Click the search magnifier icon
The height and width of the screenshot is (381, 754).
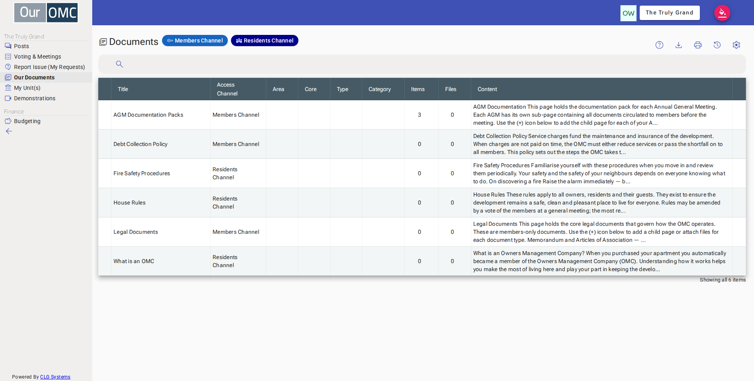(x=120, y=64)
